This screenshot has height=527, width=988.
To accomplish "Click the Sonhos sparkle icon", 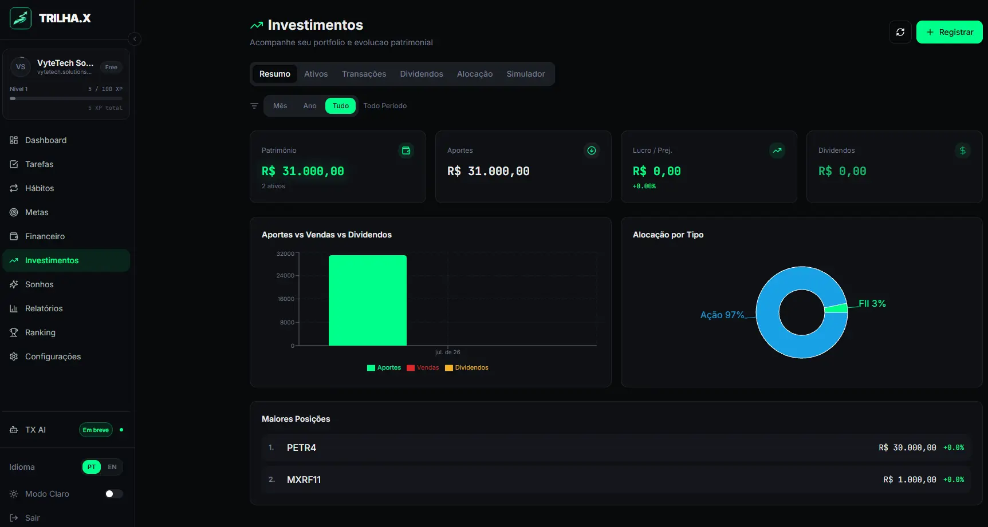I will point(14,284).
